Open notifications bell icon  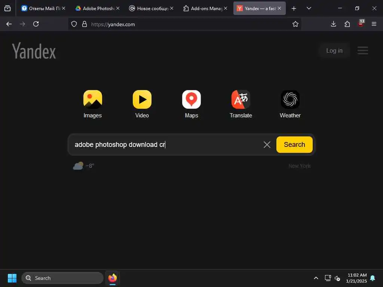[x=373, y=278]
